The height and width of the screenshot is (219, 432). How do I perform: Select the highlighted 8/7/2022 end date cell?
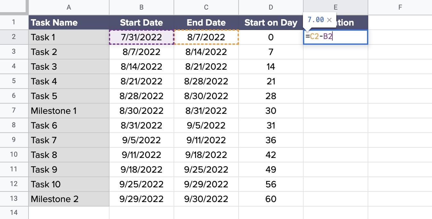pos(206,37)
